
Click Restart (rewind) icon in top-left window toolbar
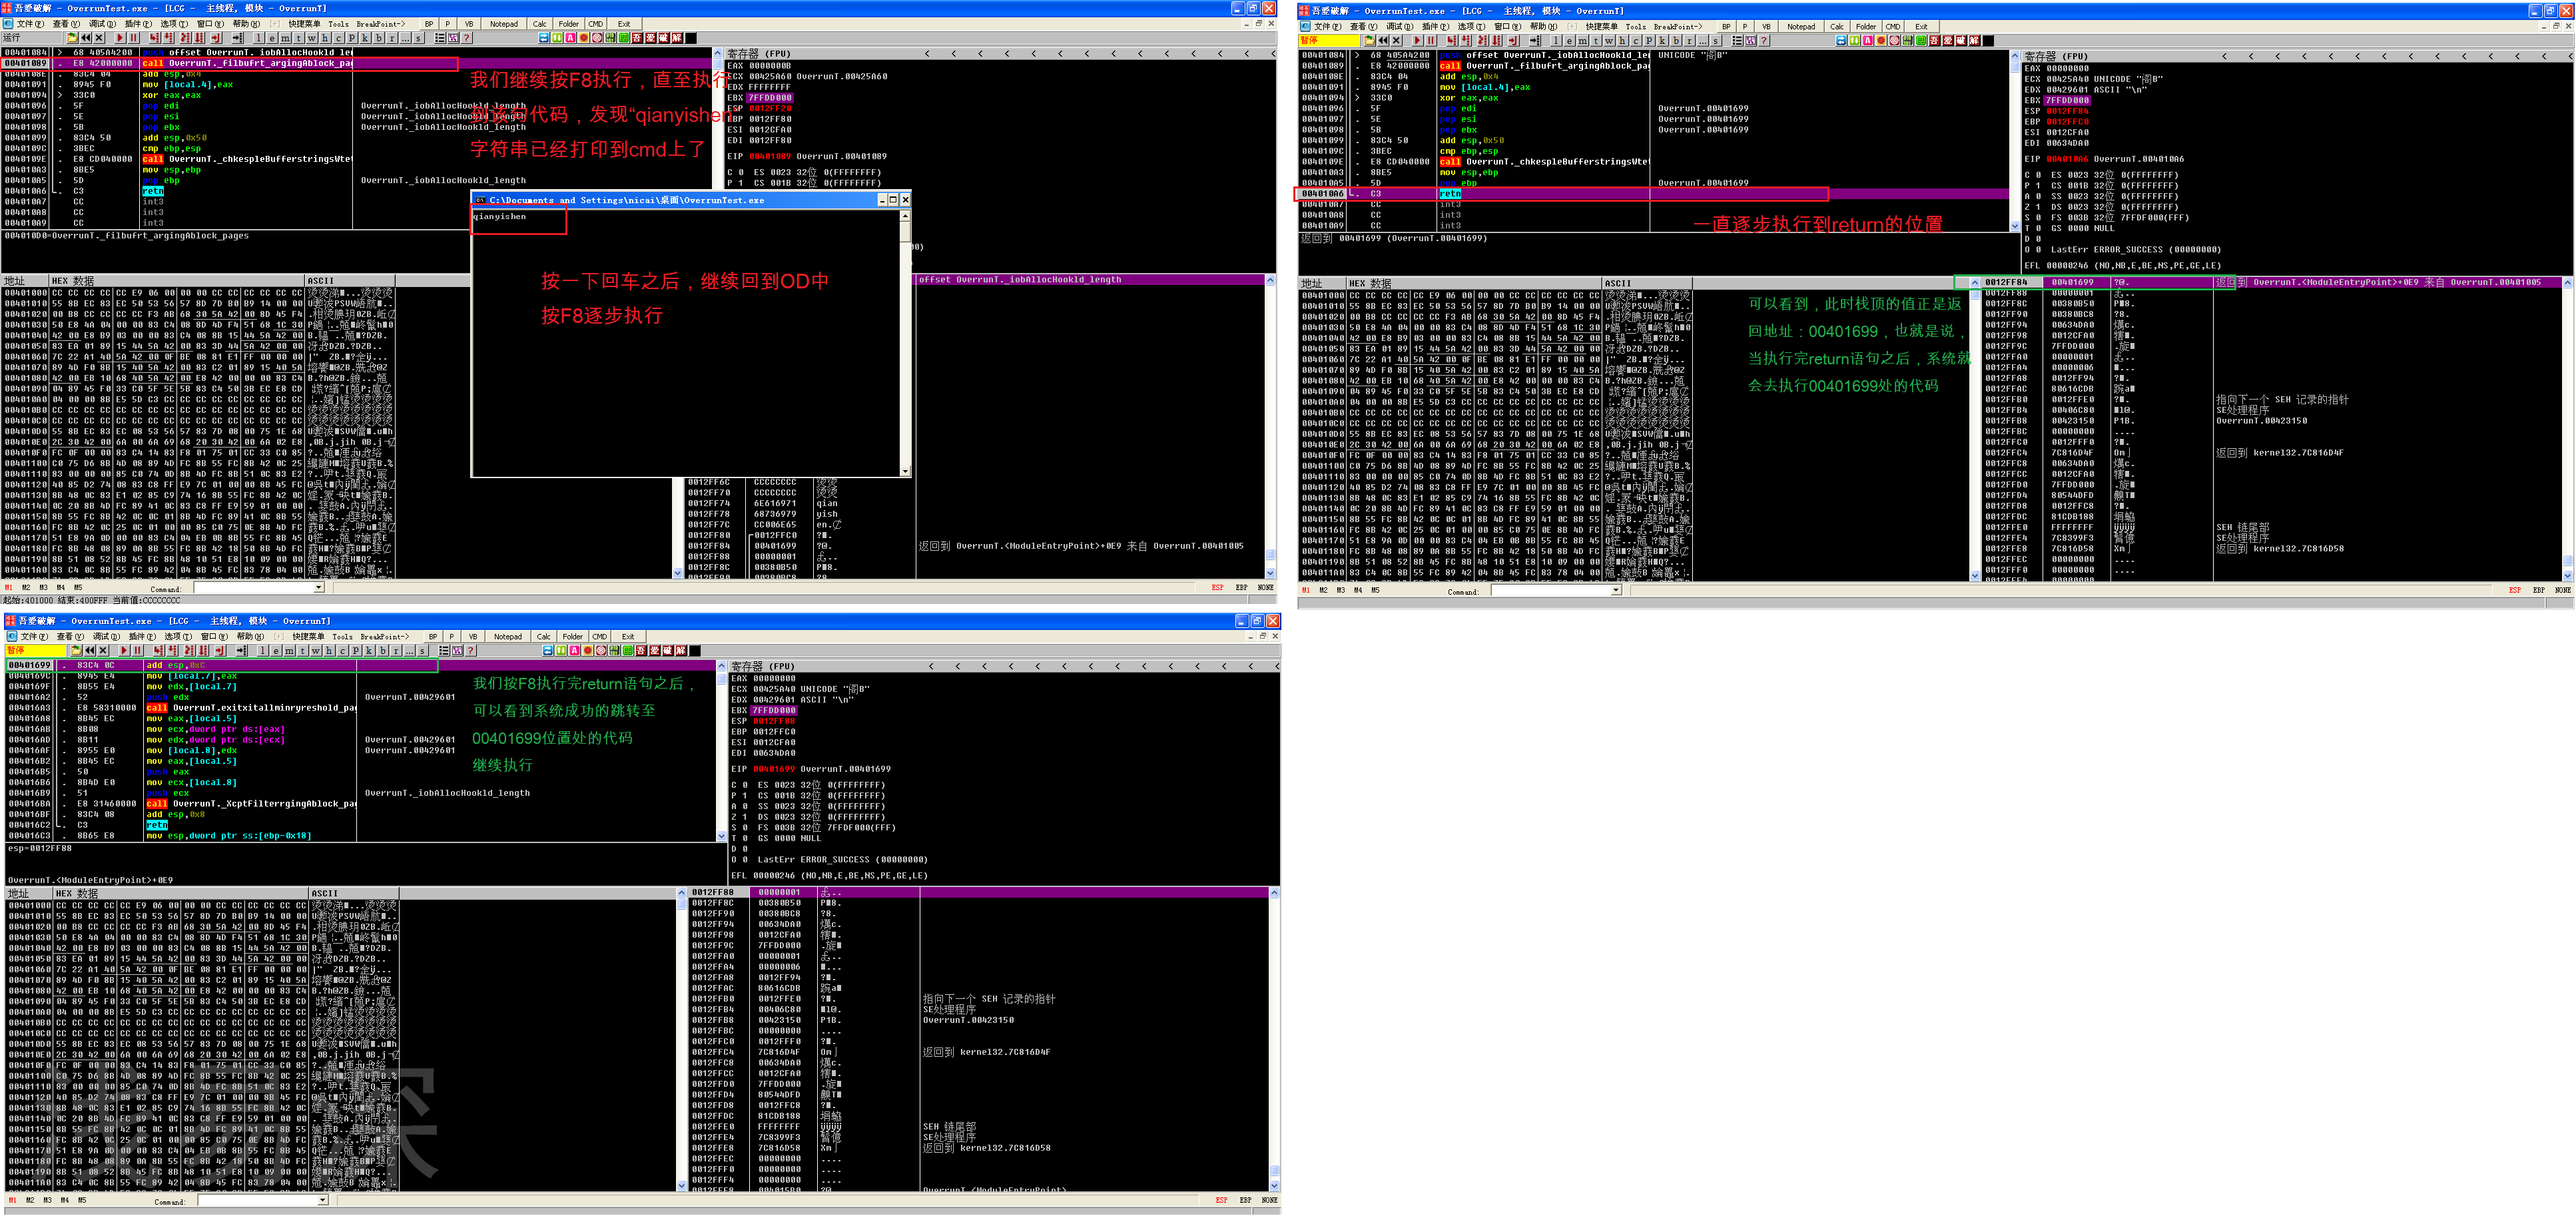point(86,38)
